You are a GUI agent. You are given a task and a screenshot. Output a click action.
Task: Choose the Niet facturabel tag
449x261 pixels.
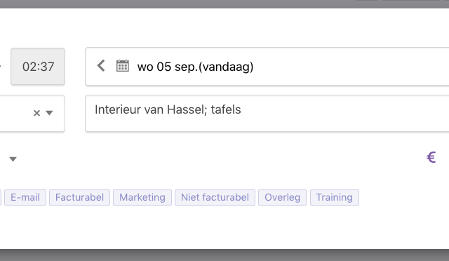[215, 197]
